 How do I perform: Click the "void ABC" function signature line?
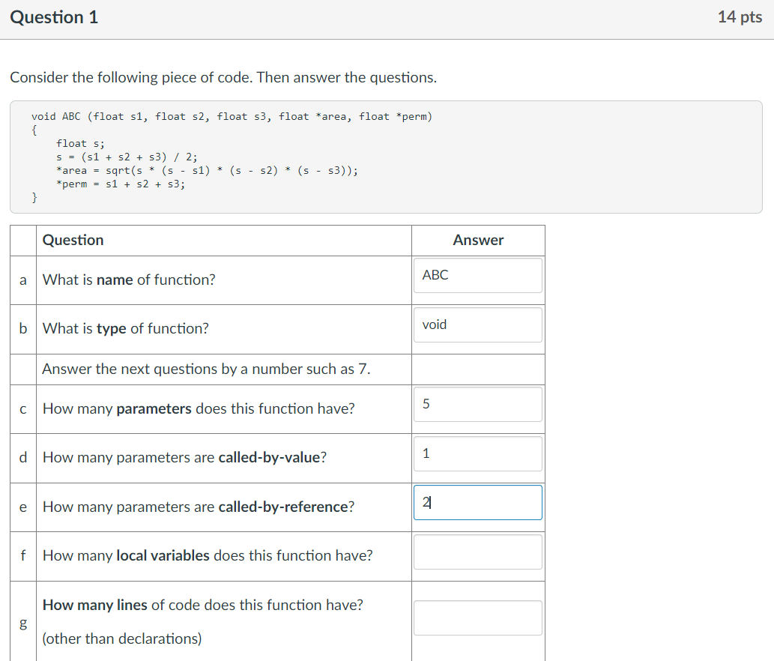pyautogui.click(x=232, y=116)
